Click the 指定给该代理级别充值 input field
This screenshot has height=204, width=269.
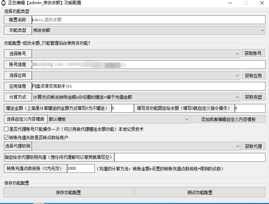point(190,157)
